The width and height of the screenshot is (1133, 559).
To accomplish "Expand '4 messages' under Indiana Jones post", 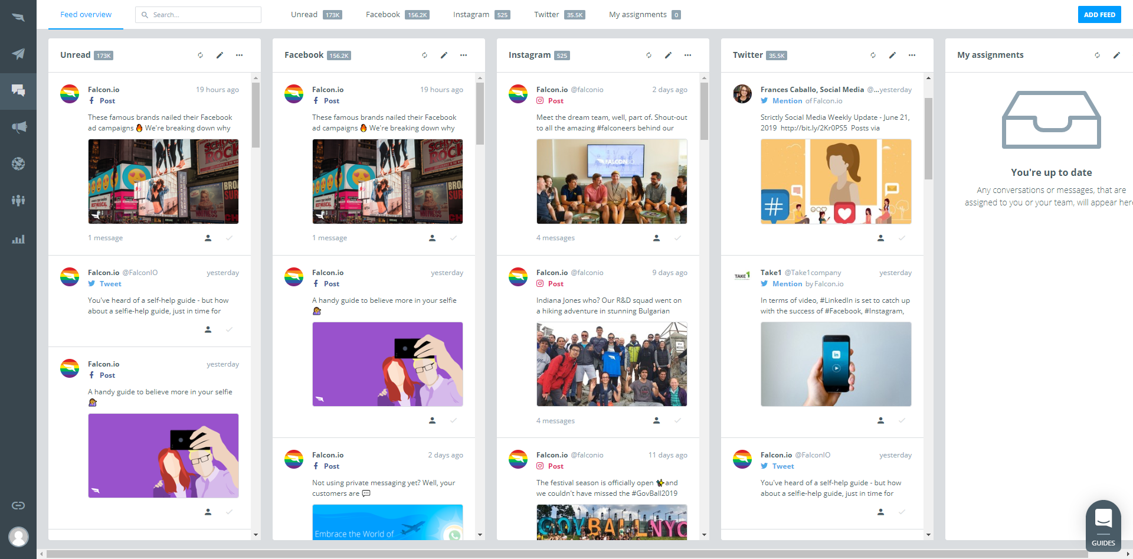I will point(555,421).
